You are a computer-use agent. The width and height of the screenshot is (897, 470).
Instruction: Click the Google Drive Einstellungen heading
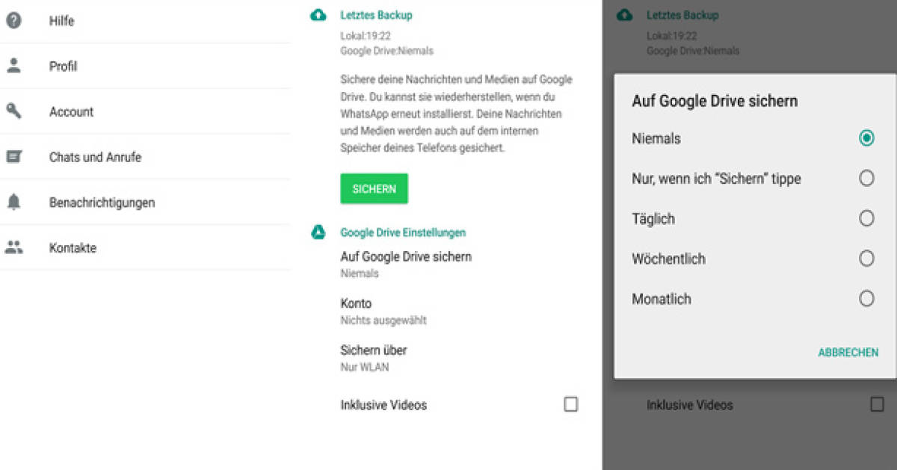click(x=403, y=232)
